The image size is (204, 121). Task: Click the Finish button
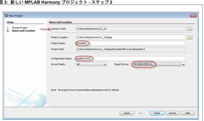(157, 113)
